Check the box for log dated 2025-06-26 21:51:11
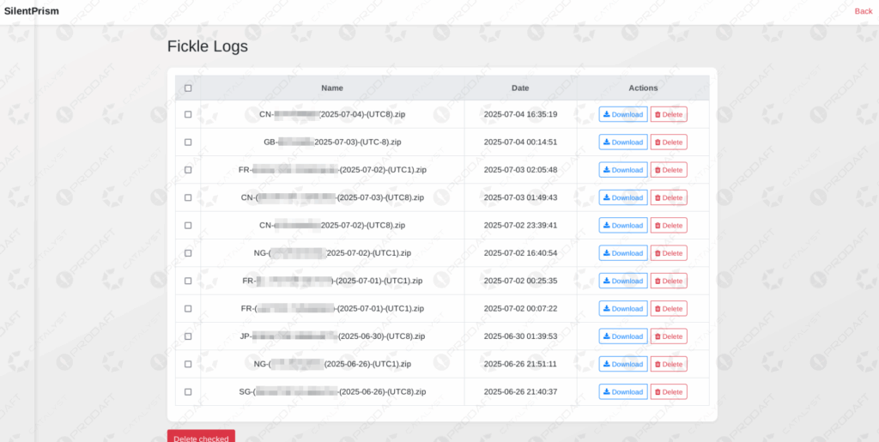This screenshot has height=442, width=879. [188, 364]
